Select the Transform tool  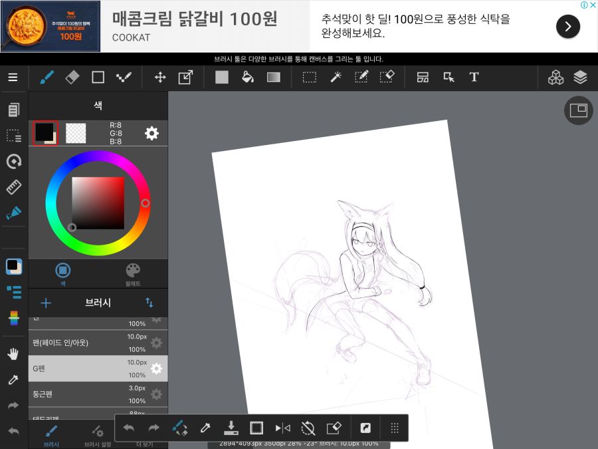[186, 78]
